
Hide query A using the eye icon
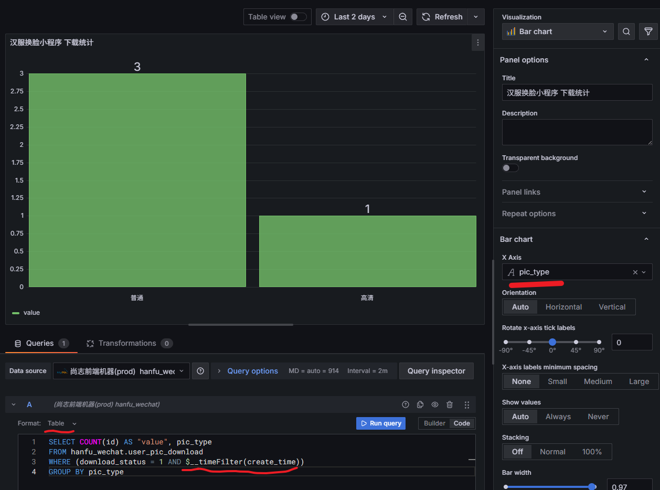(435, 404)
